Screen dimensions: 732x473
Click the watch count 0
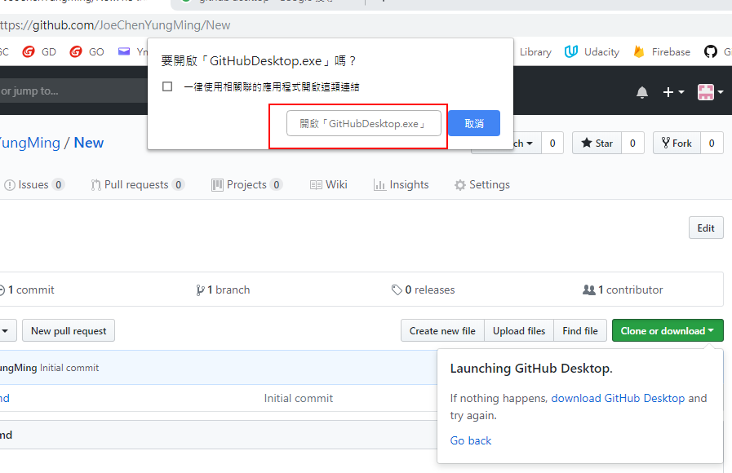552,144
